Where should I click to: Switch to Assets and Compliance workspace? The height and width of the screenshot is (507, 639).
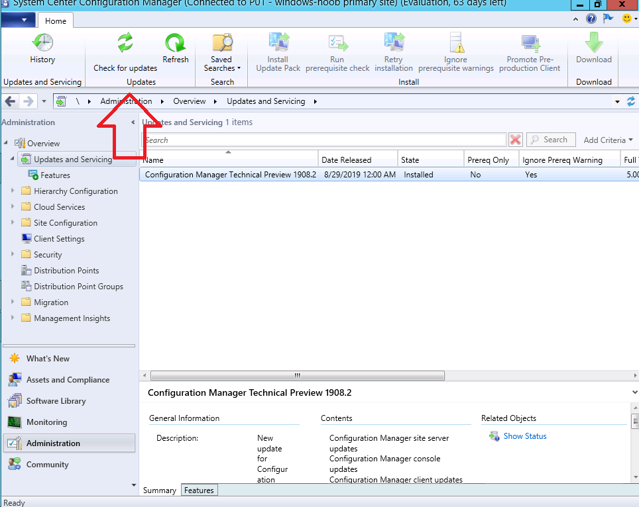70,380
